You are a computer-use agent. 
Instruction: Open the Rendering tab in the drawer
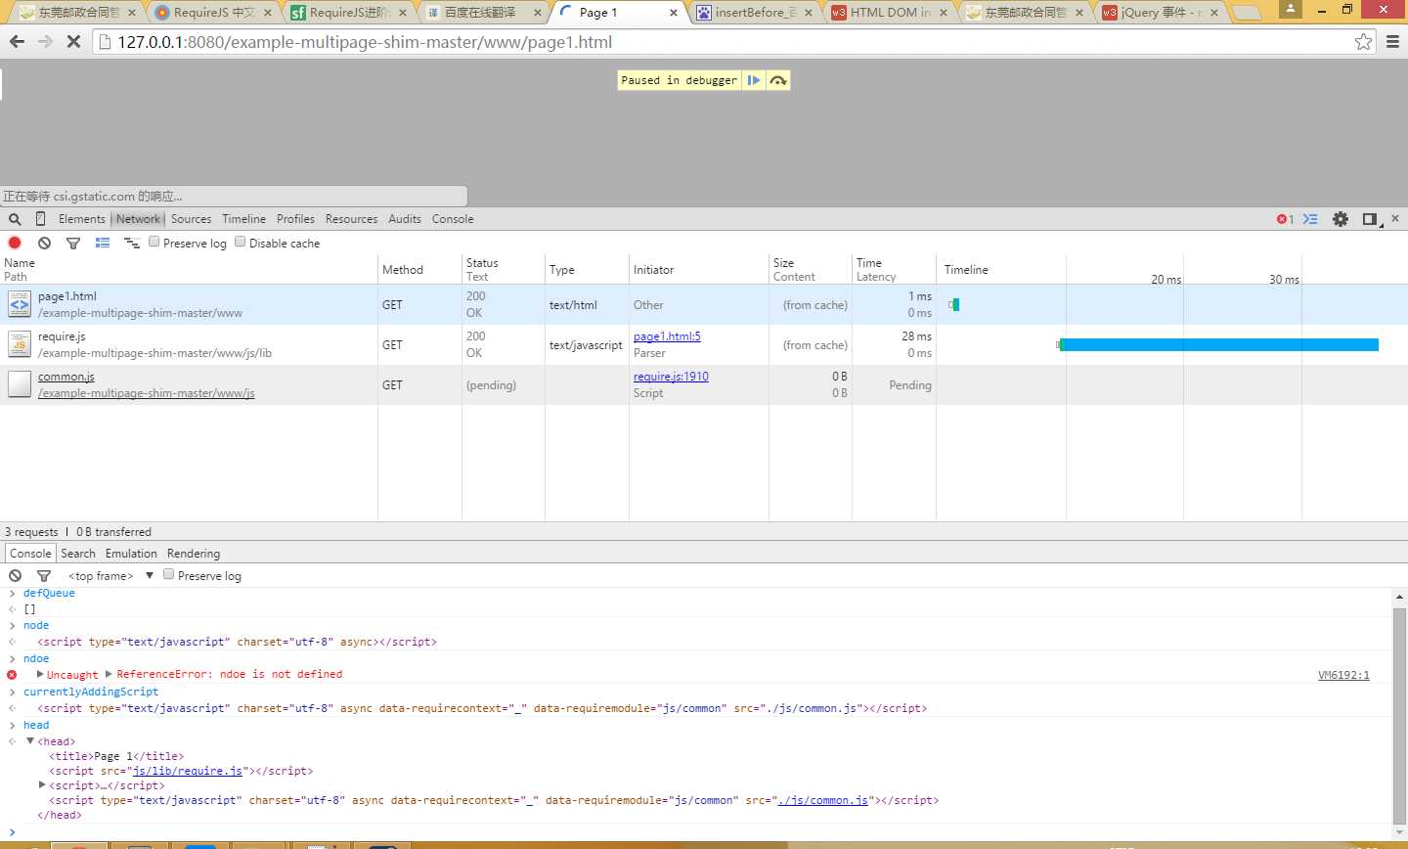(x=194, y=554)
